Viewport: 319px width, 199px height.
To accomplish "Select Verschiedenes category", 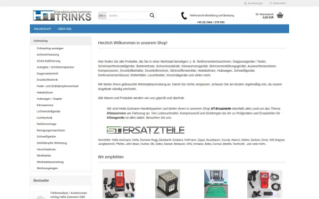I will 46,149.
